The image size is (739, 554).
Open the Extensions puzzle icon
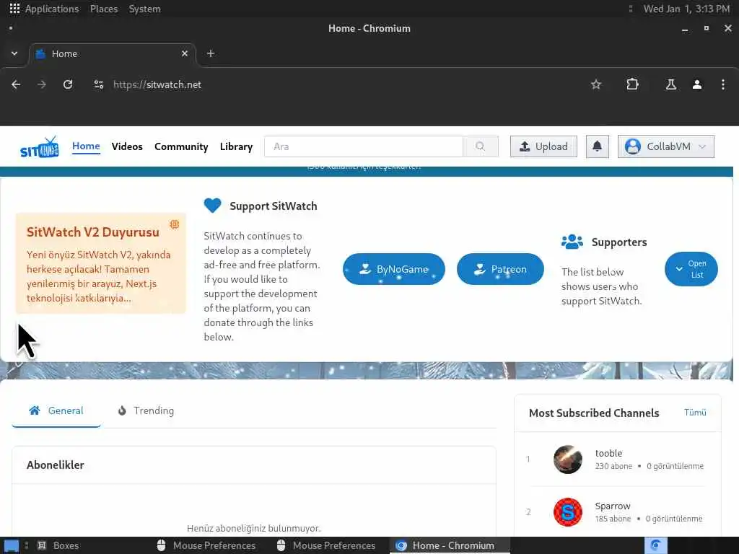[632, 84]
